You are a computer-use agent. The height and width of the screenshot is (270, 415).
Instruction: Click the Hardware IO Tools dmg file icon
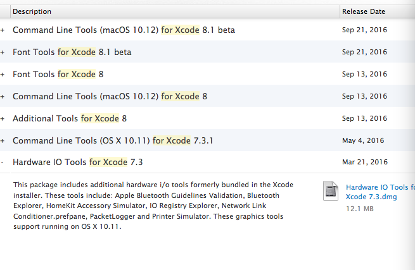click(332, 191)
